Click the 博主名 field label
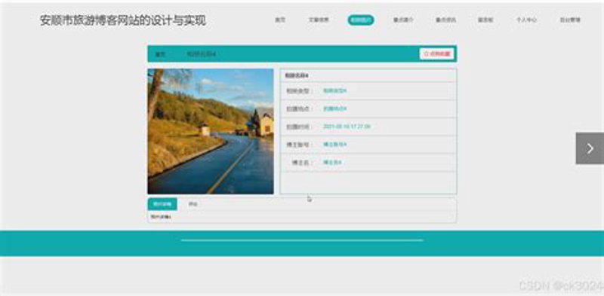Screen dimensions: 604x296 (302, 163)
